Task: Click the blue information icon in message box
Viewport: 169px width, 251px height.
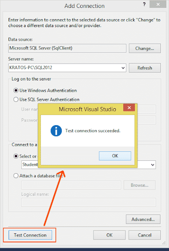Action: [x=56, y=131]
